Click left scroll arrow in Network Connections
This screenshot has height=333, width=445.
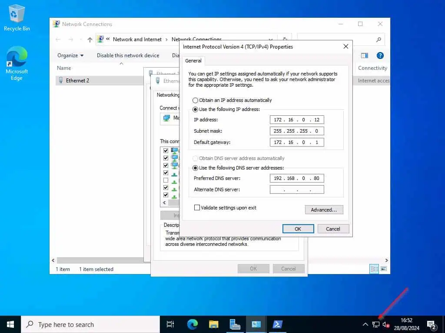tap(53, 260)
